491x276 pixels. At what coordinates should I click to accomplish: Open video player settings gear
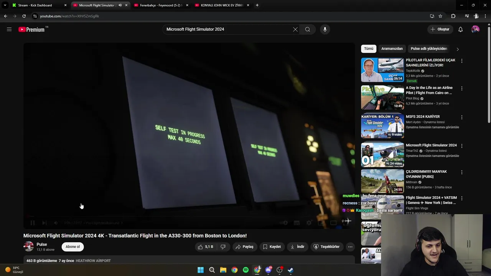309,223
